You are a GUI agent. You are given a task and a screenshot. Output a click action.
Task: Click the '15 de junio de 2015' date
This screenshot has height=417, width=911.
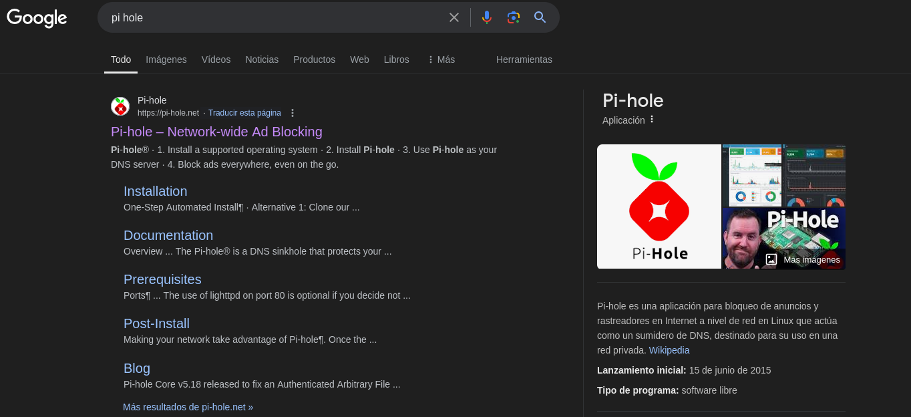pyautogui.click(x=730, y=370)
